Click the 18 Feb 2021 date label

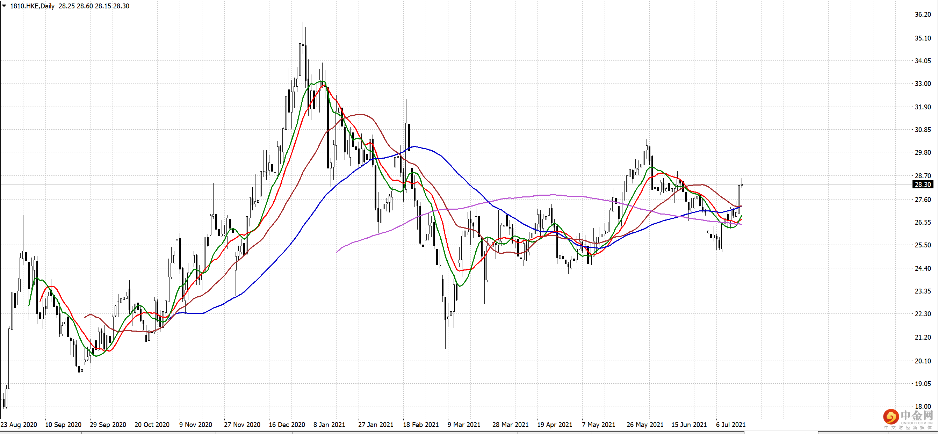tap(421, 425)
